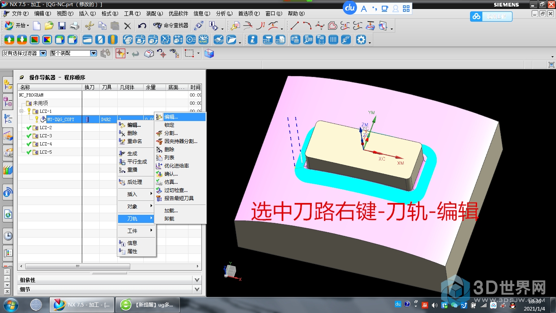Open the 工件 submenu in the context menu
This screenshot has width=556, height=313.
(x=136, y=231)
